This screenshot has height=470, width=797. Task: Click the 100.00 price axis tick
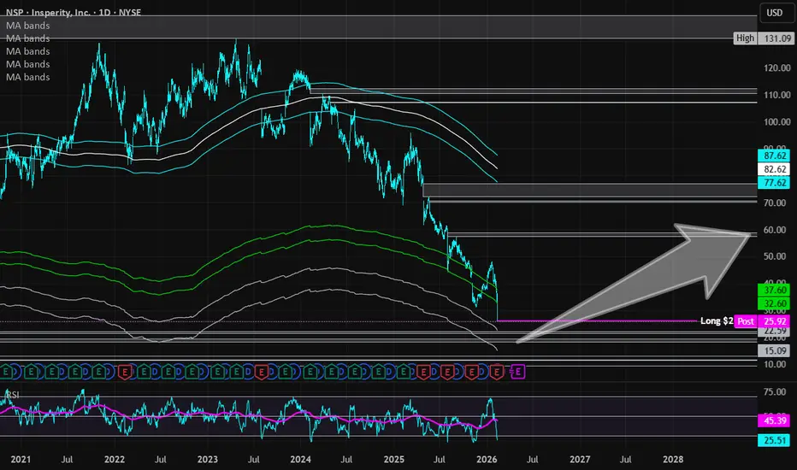[x=776, y=122]
